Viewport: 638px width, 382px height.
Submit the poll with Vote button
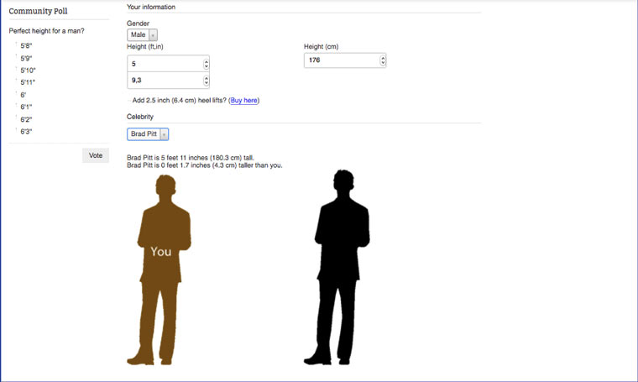pos(96,155)
